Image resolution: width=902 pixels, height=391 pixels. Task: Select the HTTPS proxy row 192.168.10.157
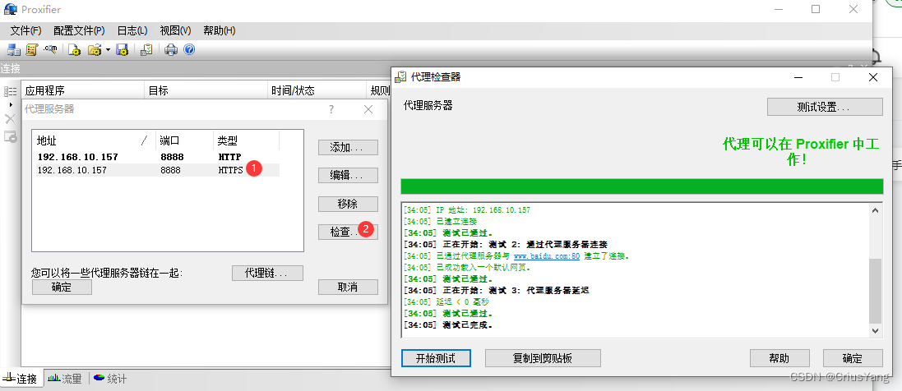point(158,170)
